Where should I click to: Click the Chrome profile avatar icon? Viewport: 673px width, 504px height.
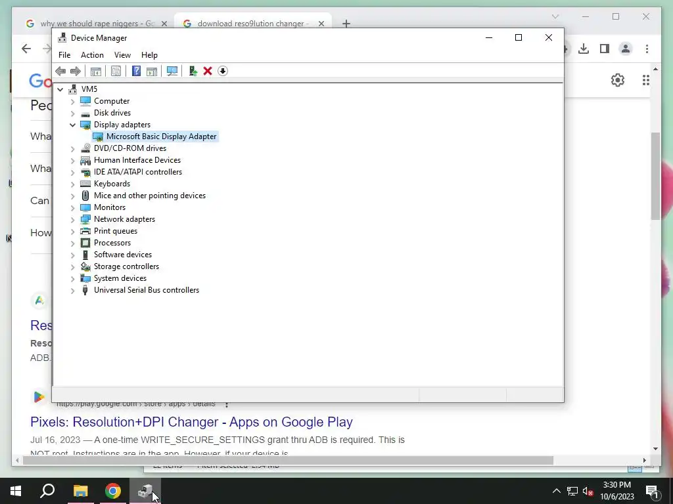626,49
